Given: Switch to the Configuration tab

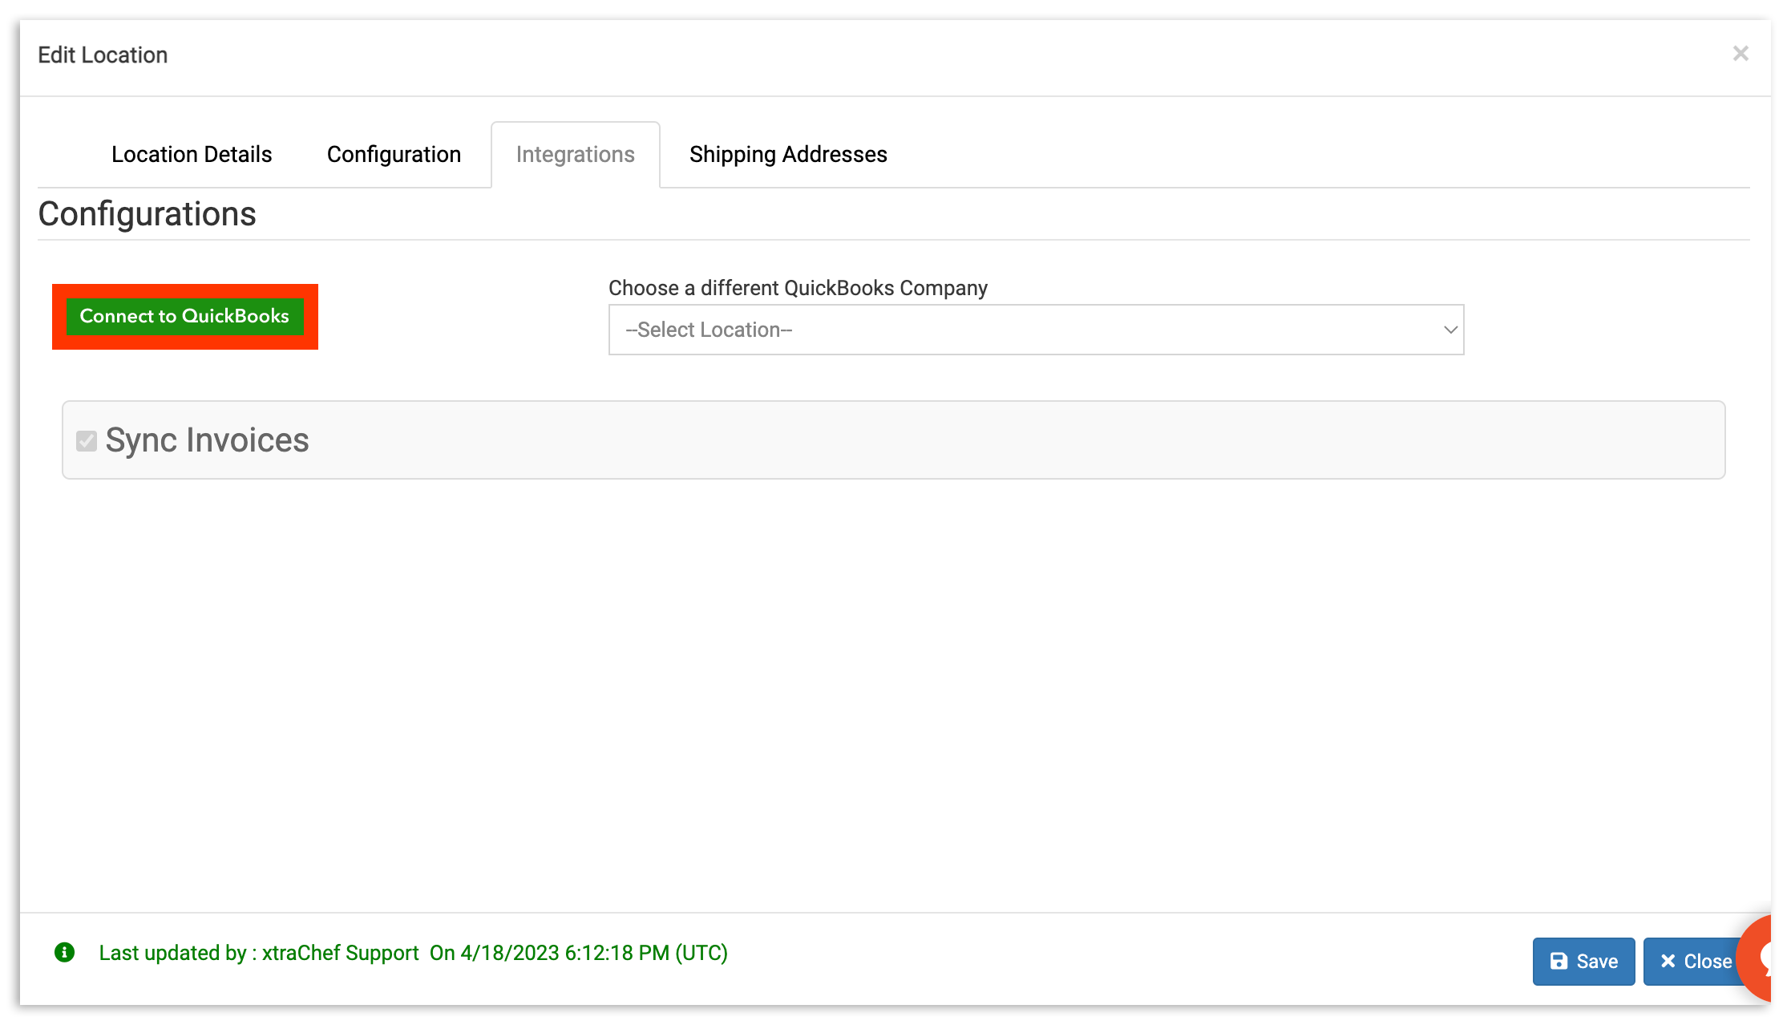Looking at the screenshot, I should 394,154.
